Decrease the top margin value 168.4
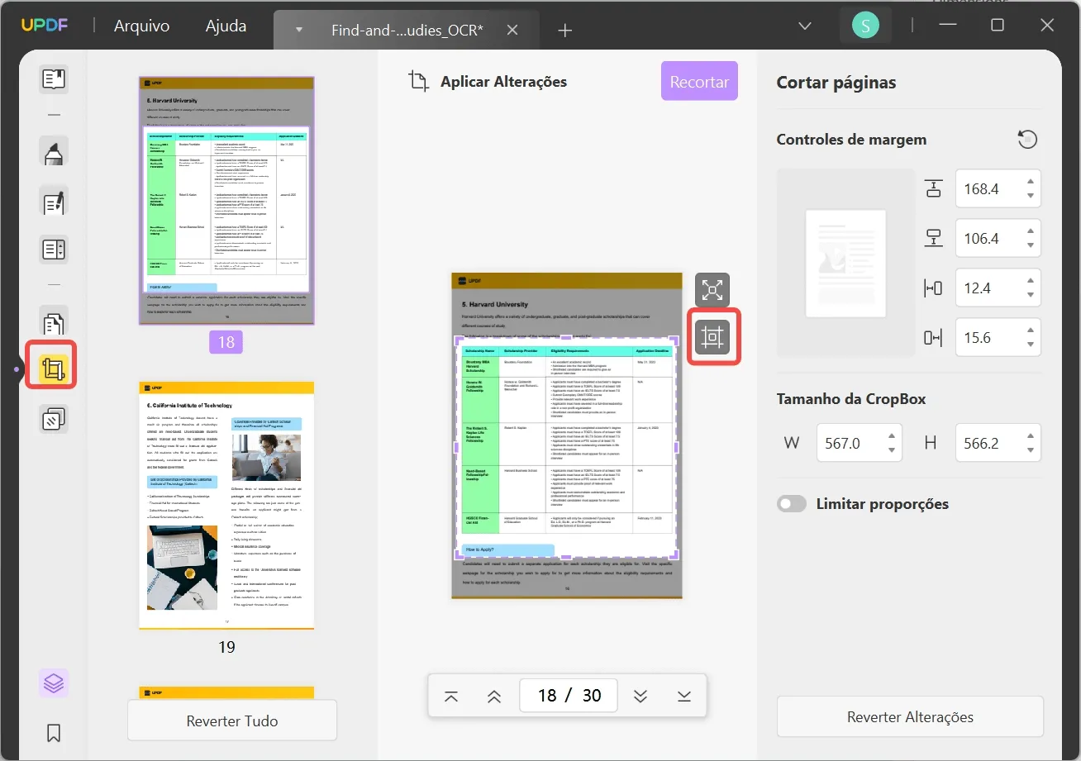Viewport: 1081px width, 761px height. [1030, 196]
